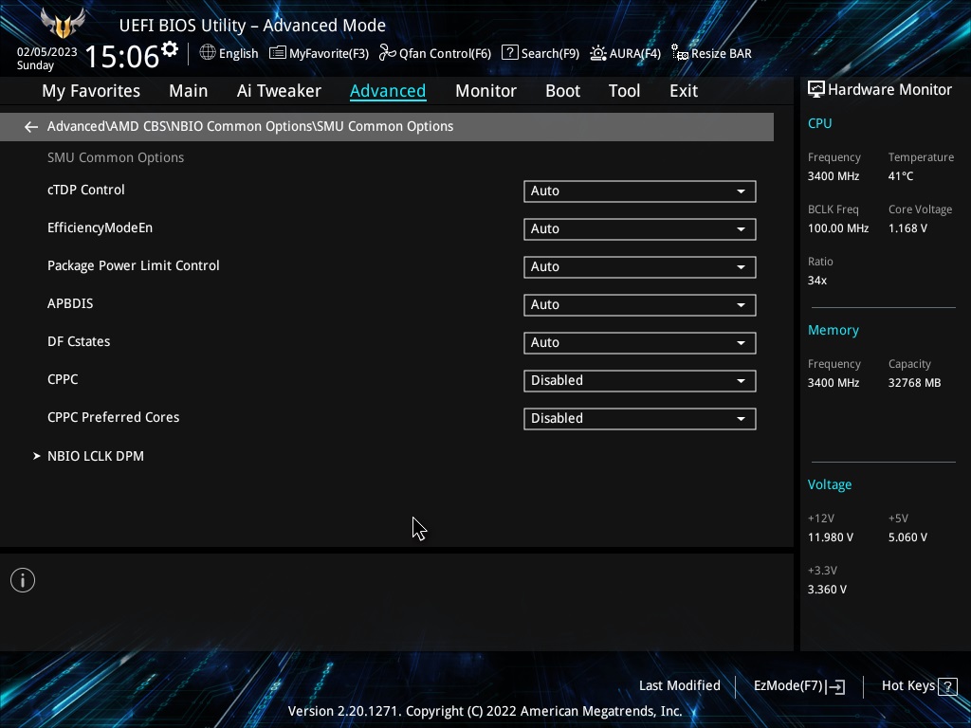Click the date 02/05/2023
The width and height of the screenshot is (971, 728).
click(47, 52)
